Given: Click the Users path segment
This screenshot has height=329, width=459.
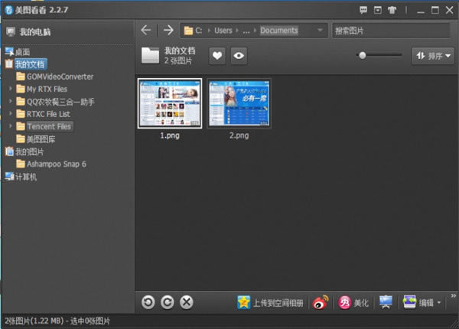Looking at the screenshot, I should click(x=223, y=31).
